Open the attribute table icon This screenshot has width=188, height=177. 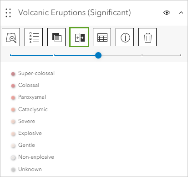tap(102, 37)
